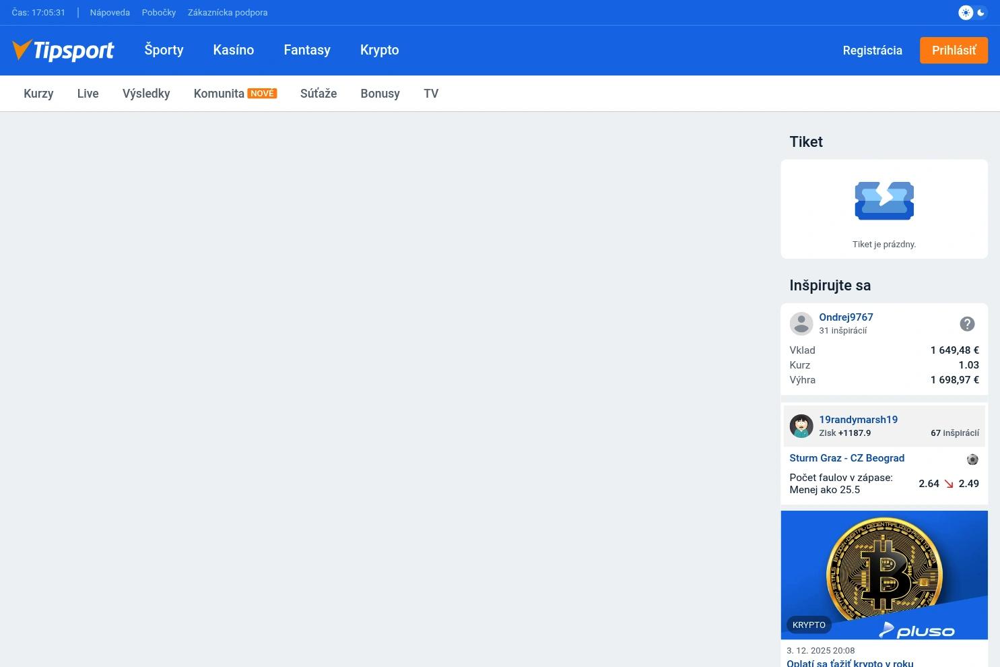Open the Sturm Graz - CZ Beograd match
The image size is (1000, 667).
[846, 458]
